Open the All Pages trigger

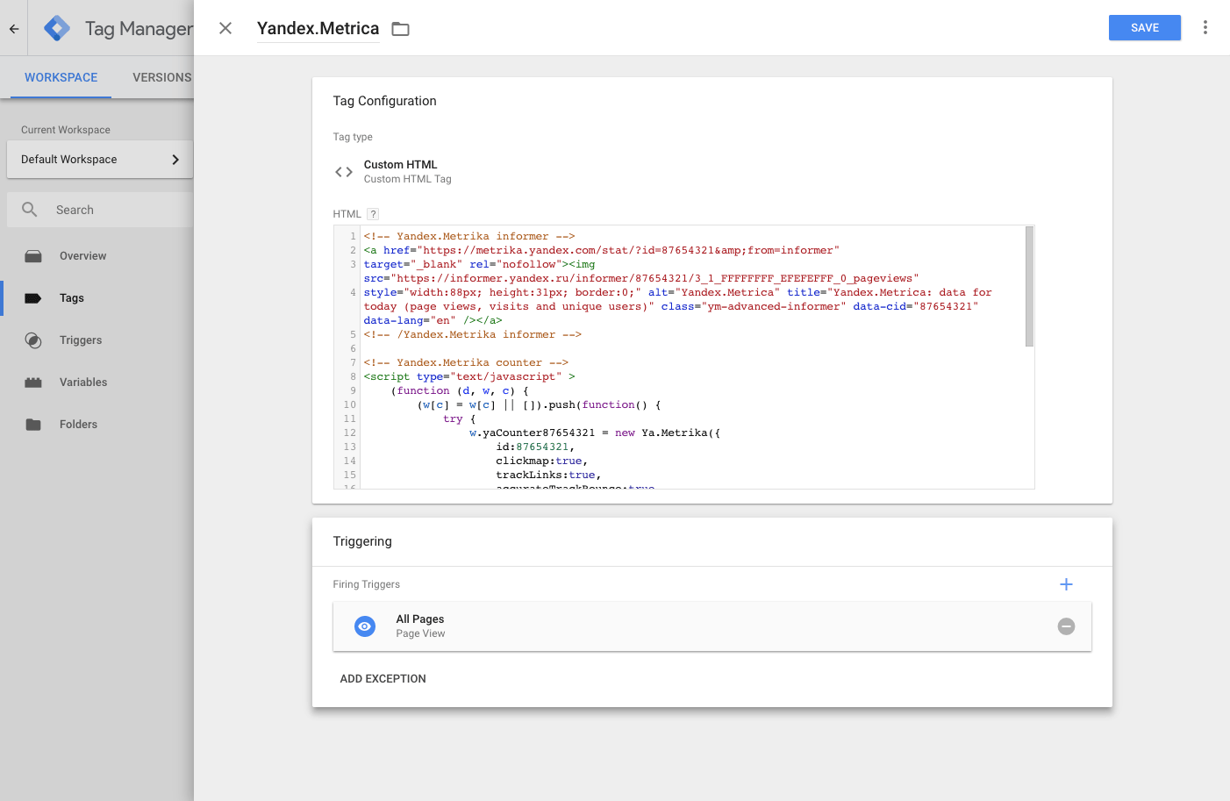coord(712,626)
